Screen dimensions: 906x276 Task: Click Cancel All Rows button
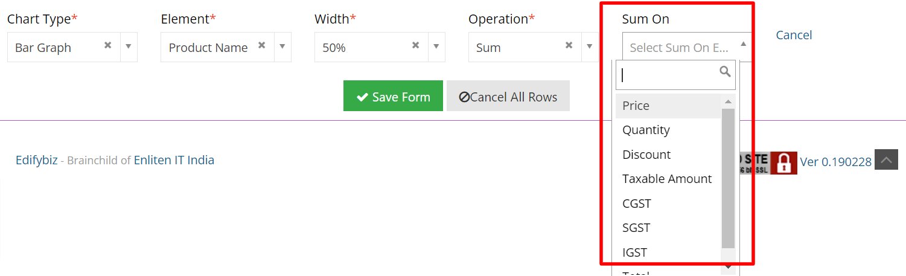[508, 96]
